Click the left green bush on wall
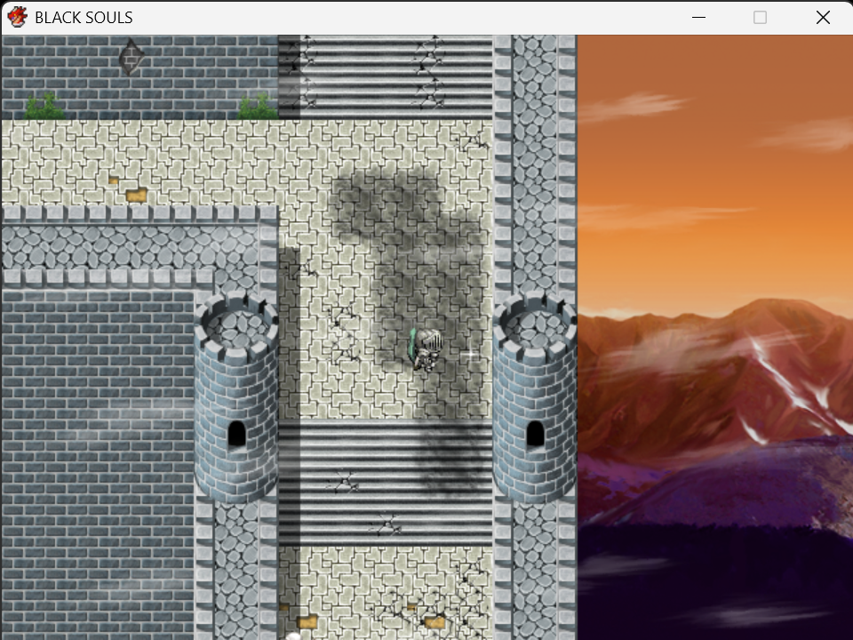 [x=45, y=106]
